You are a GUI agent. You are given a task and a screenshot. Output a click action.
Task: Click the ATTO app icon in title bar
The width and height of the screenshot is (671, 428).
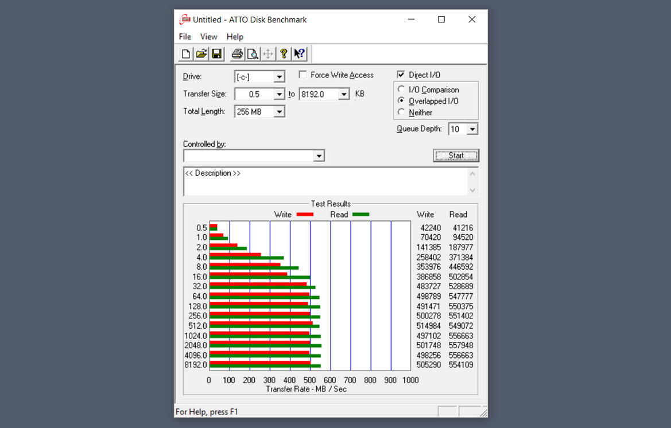tap(185, 20)
